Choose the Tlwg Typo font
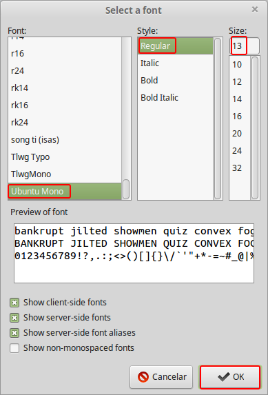This screenshot has height=395, width=268. coord(65,157)
